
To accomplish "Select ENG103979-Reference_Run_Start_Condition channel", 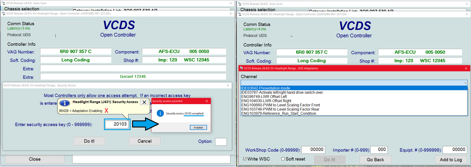I will 354,113.
